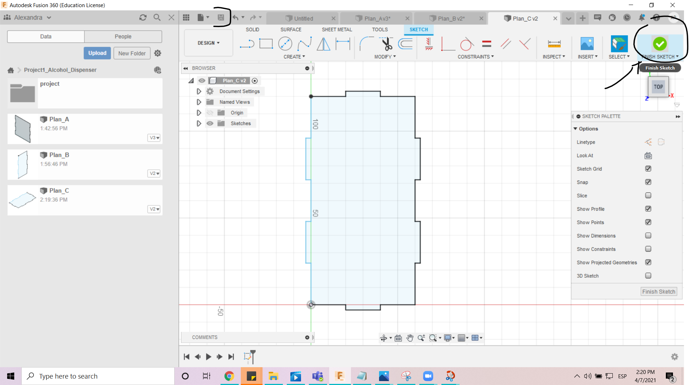Switch to the SURFACE tab
Screen dimensions: 689x385
pyautogui.click(x=291, y=29)
